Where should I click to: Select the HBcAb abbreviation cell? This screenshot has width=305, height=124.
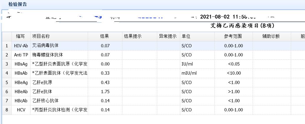[x=21, y=101]
